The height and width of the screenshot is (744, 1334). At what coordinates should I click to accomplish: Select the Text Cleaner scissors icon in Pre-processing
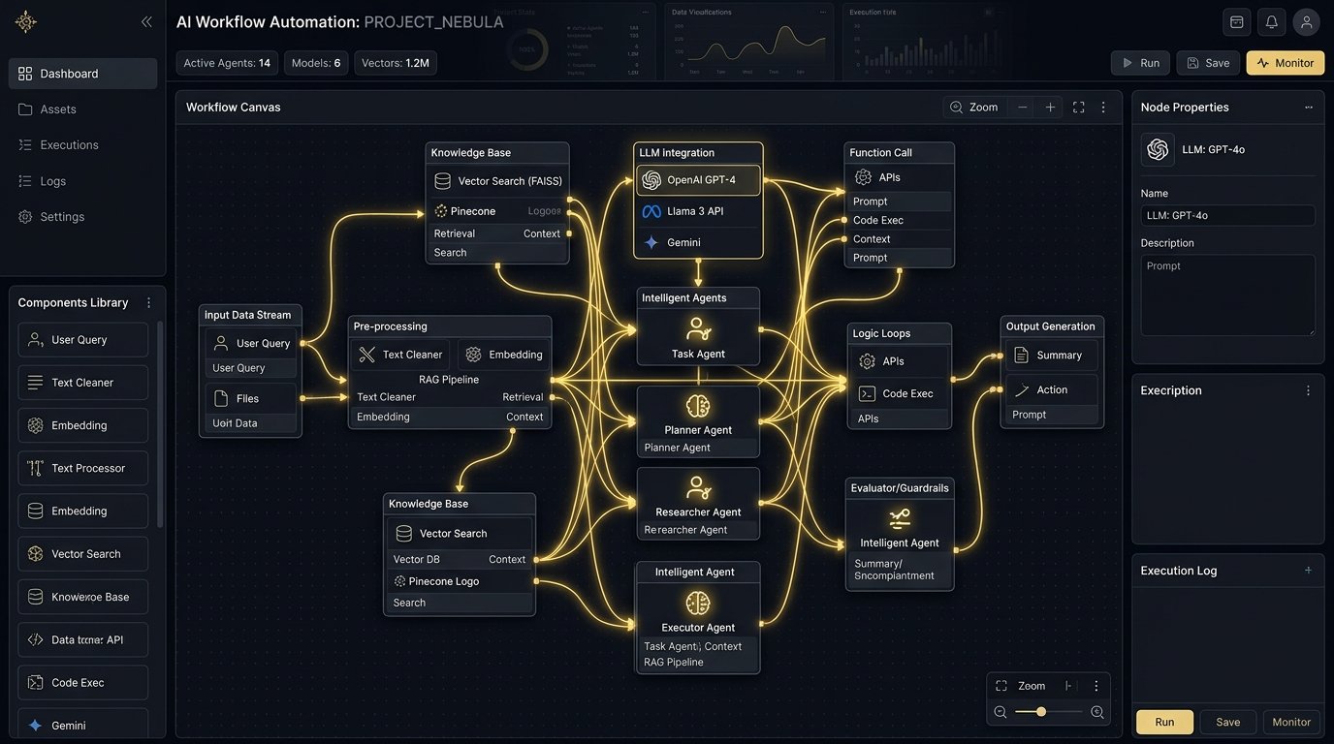coord(366,355)
